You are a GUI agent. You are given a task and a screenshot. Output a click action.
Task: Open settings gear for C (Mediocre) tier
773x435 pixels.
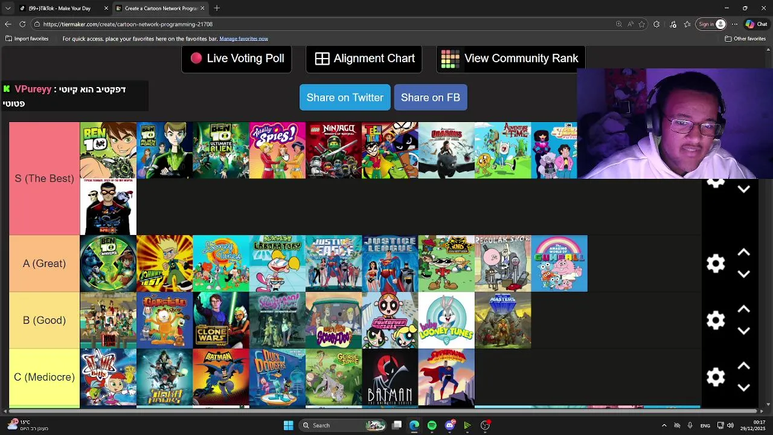click(716, 377)
